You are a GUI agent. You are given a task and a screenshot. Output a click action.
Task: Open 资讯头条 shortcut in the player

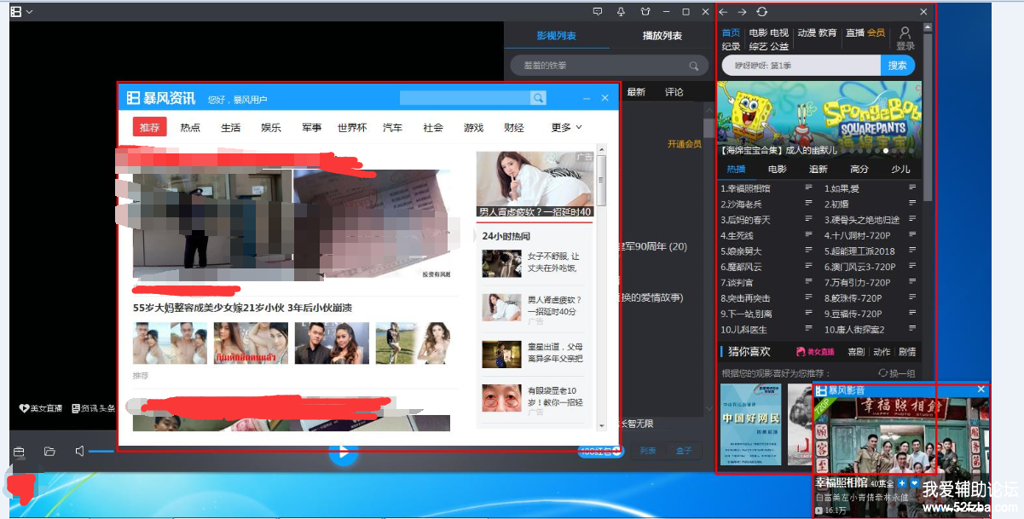click(94, 408)
